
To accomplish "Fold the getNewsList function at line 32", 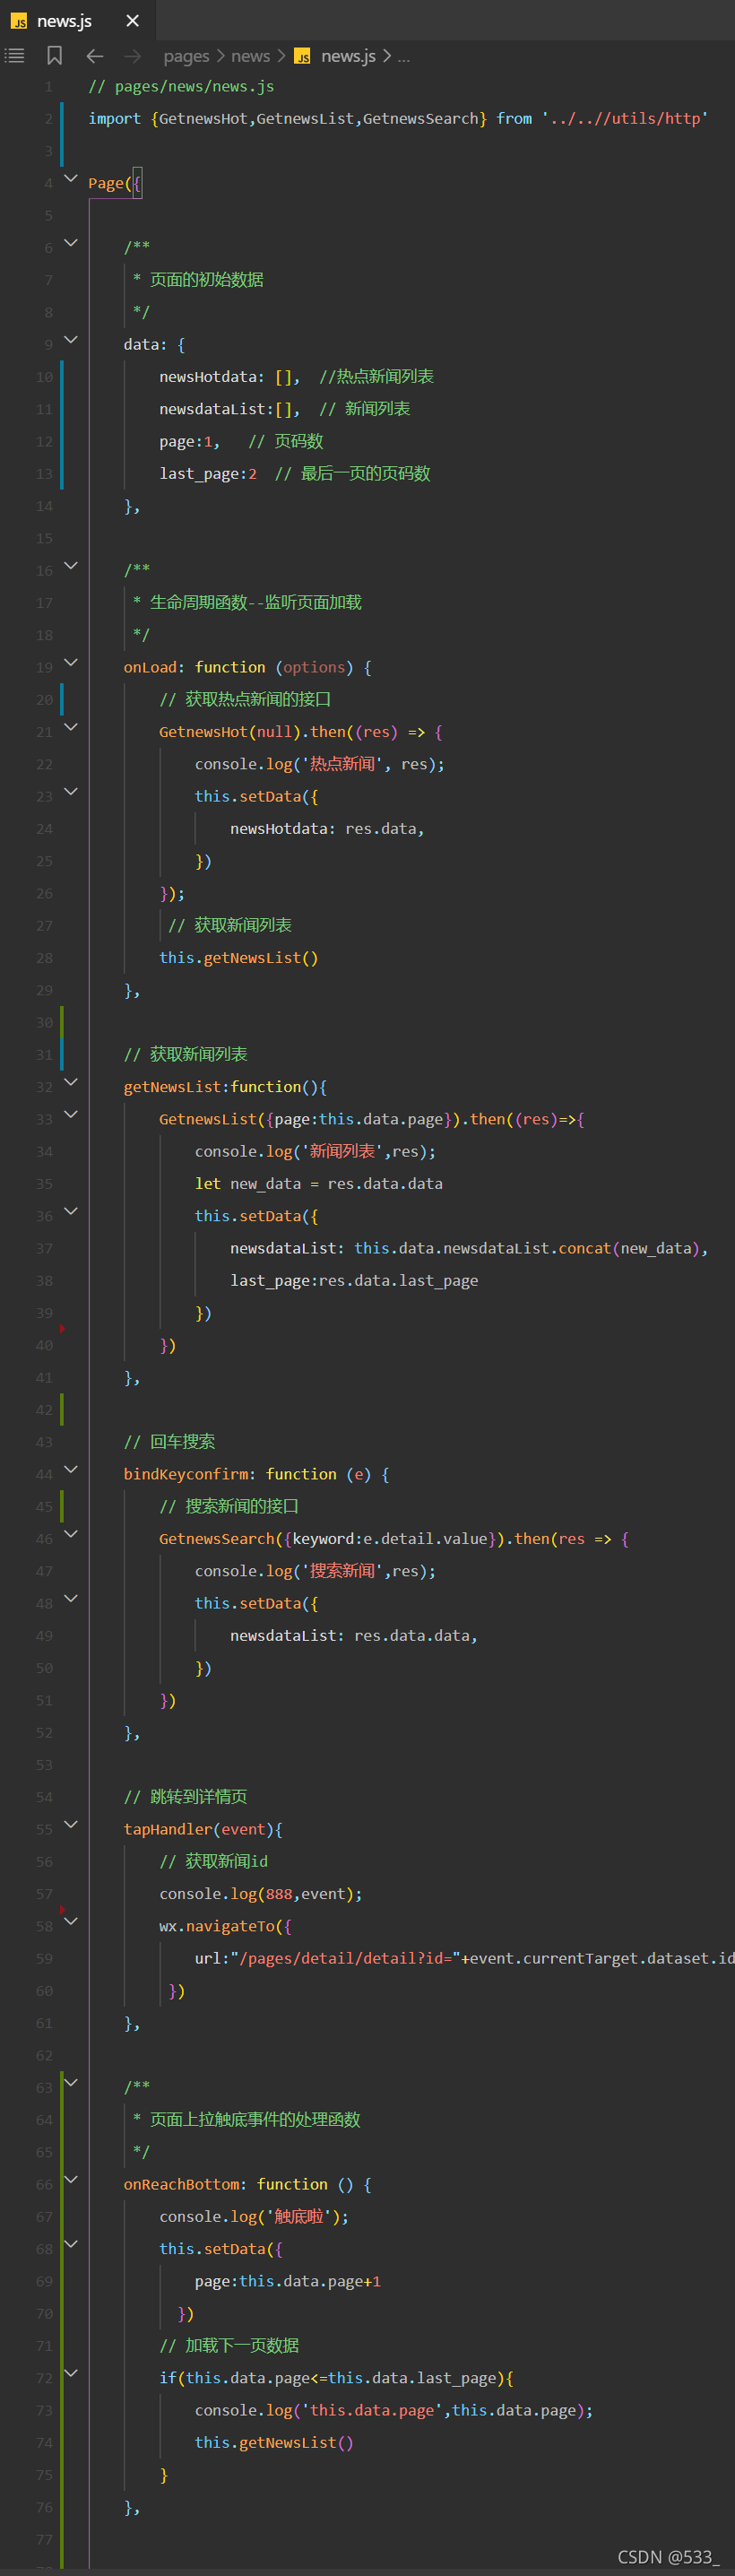I will [71, 1082].
